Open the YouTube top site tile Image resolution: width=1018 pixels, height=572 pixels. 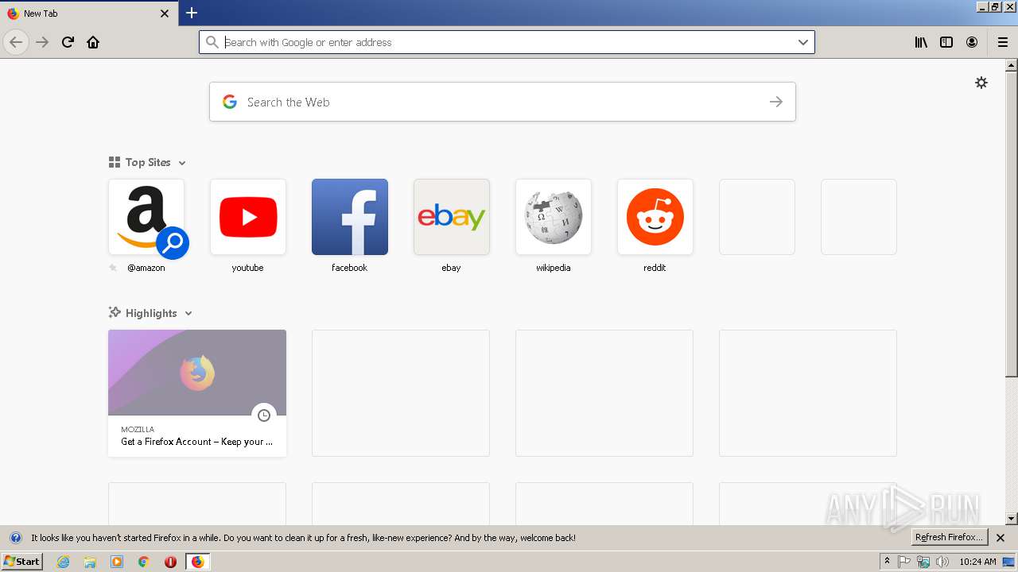[248, 217]
